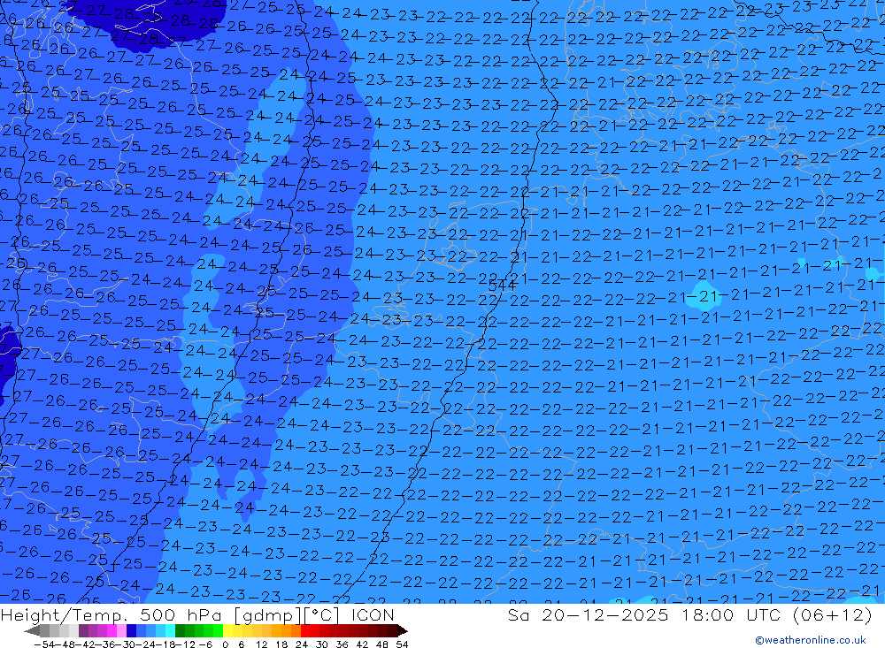The width and height of the screenshot is (885, 648).
Task: Click the 544 height contour label
Action: point(502,286)
